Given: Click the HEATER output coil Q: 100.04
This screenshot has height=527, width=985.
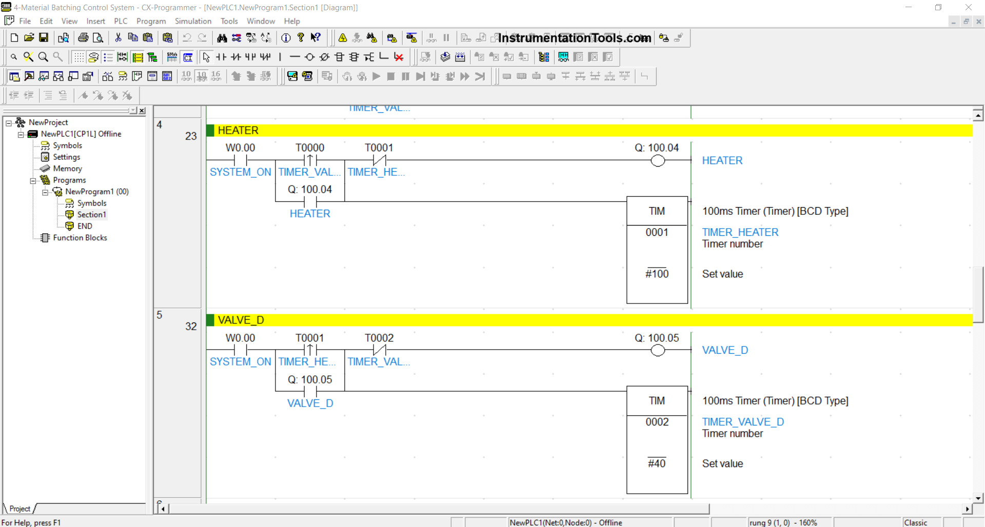Looking at the screenshot, I should click(x=657, y=161).
